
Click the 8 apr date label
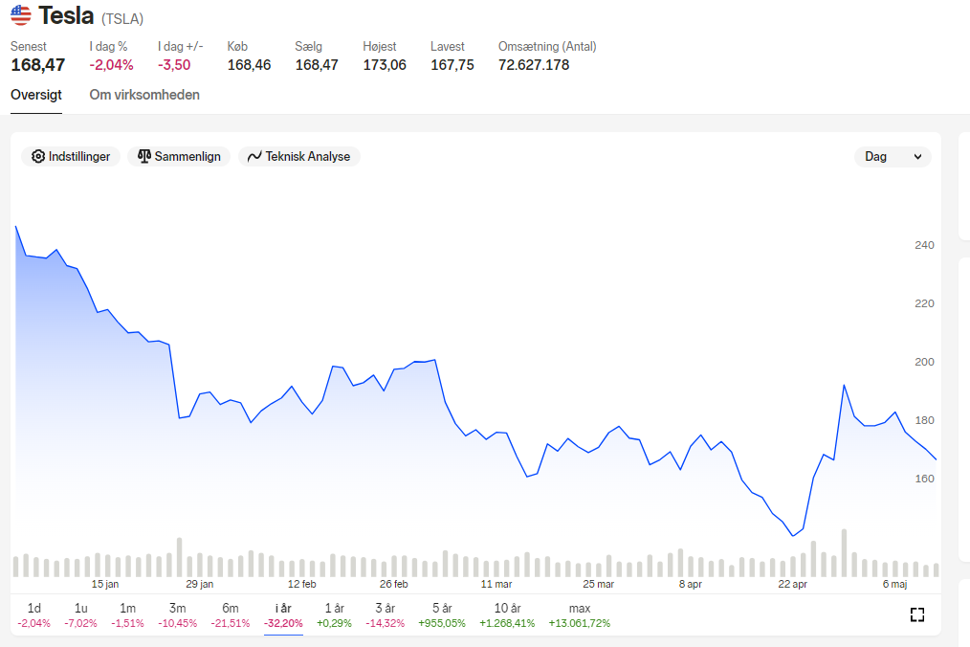click(x=691, y=584)
